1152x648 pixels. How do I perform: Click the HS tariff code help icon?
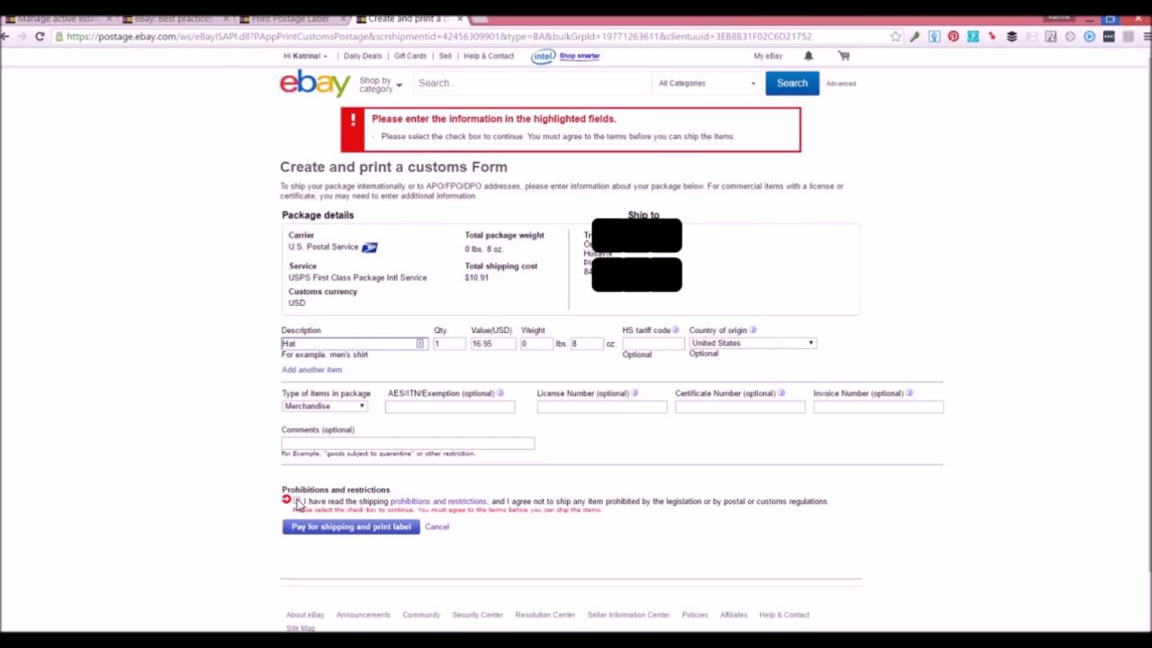tap(676, 330)
